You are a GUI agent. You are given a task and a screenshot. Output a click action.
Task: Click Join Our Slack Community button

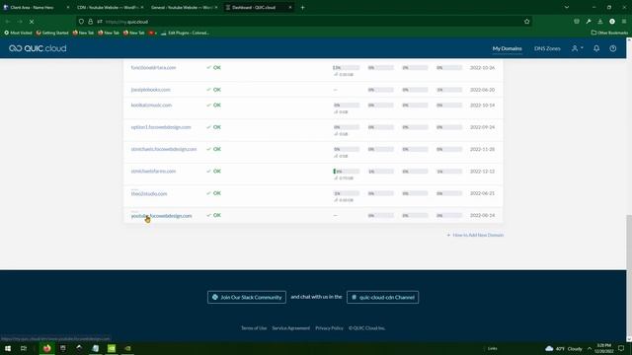click(x=247, y=297)
